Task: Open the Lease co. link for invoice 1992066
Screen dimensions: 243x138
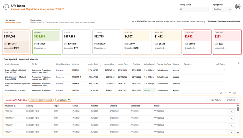Action: pos(60,70)
